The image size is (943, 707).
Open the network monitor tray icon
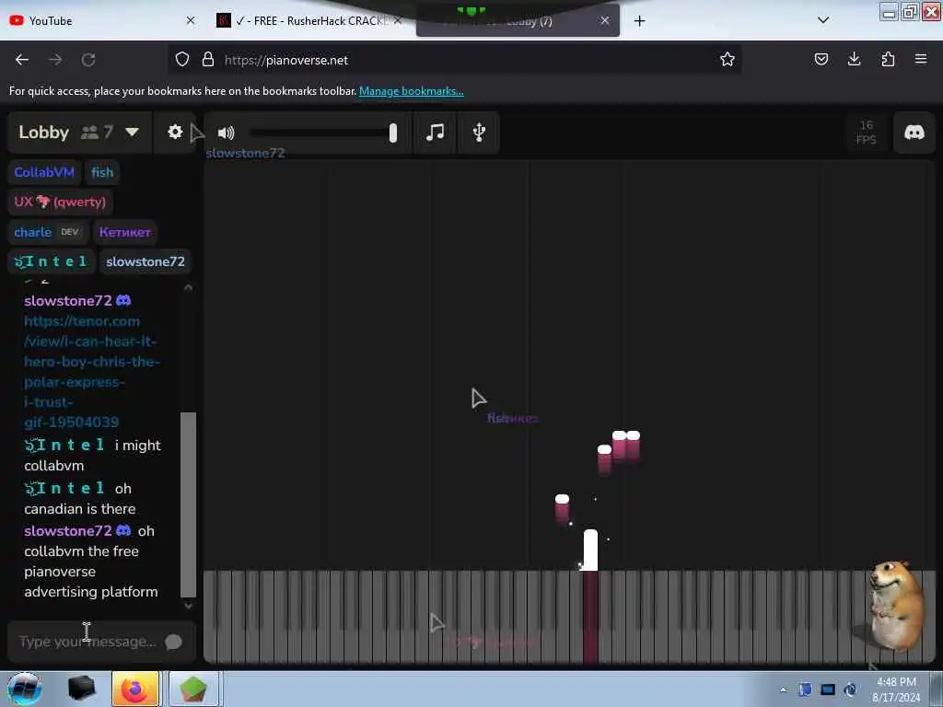(828, 690)
